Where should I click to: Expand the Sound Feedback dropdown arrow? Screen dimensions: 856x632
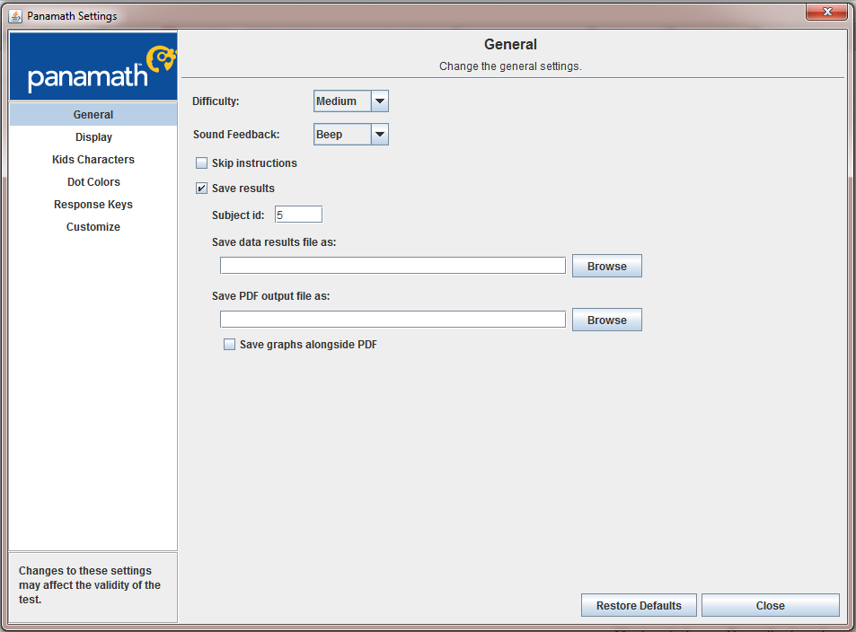point(380,135)
